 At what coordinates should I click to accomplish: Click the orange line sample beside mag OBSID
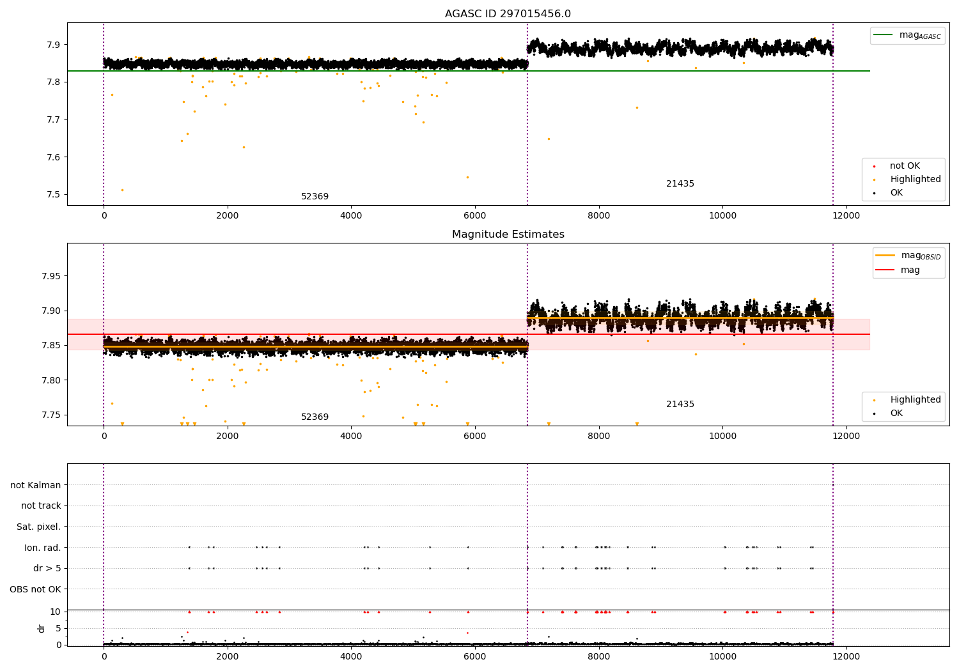click(x=885, y=256)
